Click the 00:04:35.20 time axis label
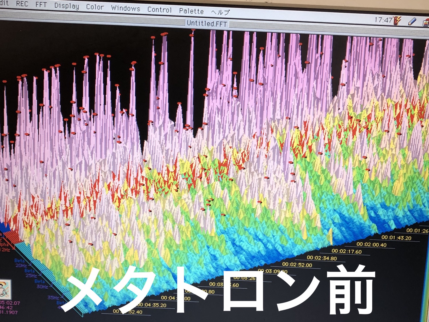This screenshot has height=322, width=429. (x=152, y=305)
